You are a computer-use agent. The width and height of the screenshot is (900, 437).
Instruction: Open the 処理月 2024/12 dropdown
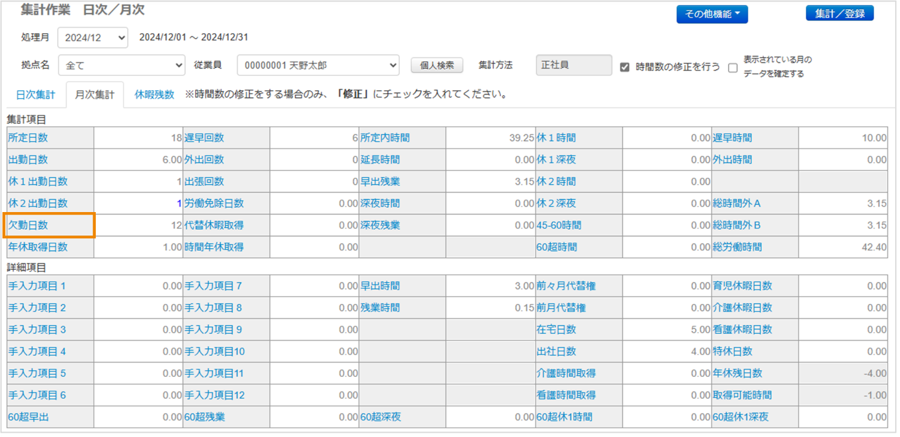[93, 37]
